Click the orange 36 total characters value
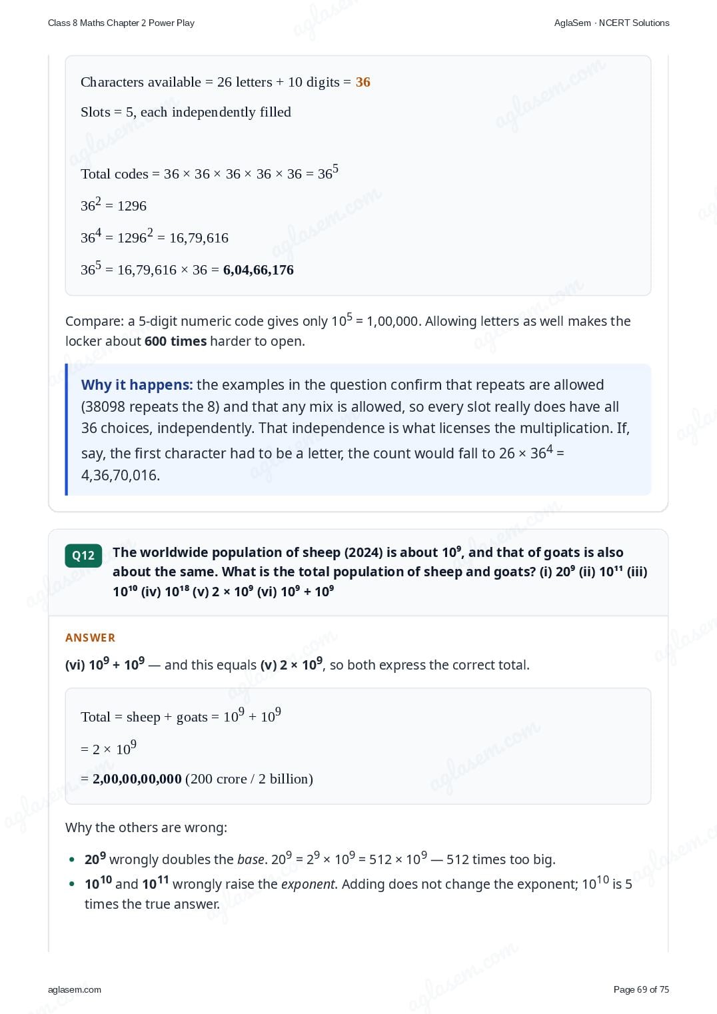The width and height of the screenshot is (717, 1014). (363, 82)
